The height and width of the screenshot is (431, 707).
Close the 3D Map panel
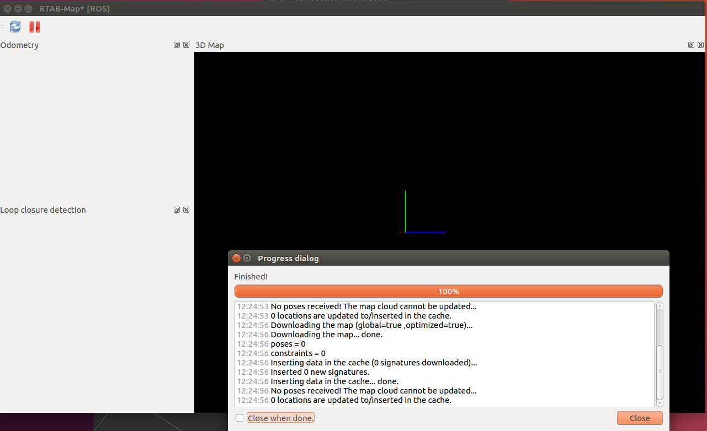pos(700,45)
